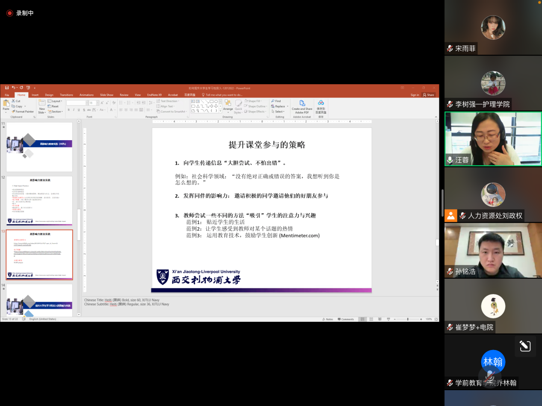The image size is (542, 406).
Task: Click the Share button
Action: 428,95
